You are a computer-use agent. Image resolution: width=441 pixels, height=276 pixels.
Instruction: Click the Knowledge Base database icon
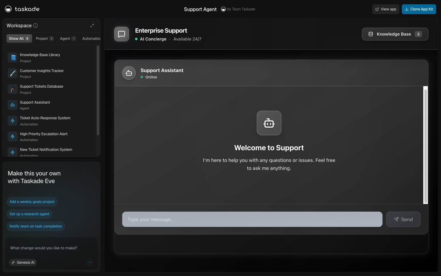(371, 34)
